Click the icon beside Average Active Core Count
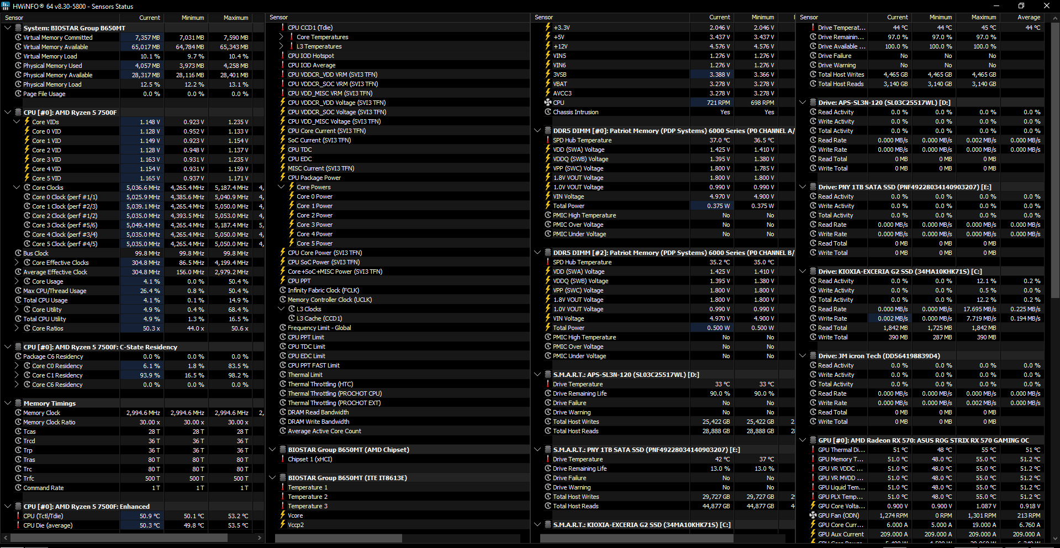 (283, 431)
